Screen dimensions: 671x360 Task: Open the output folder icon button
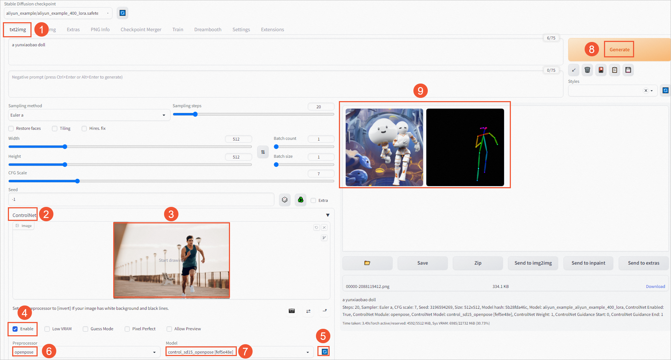tap(367, 263)
